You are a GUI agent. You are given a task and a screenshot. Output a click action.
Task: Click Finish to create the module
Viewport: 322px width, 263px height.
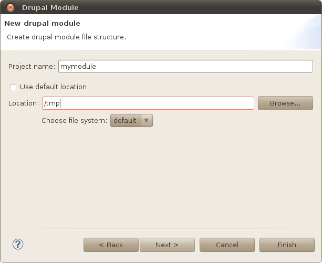click(x=287, y=245)
